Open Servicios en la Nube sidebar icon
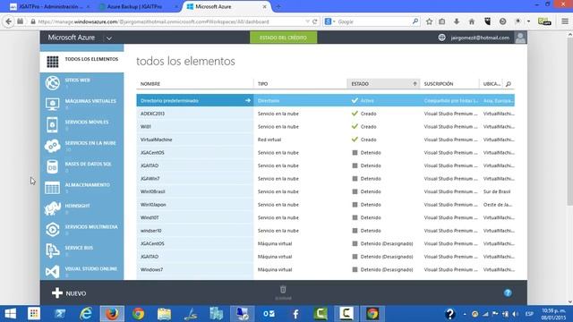This screenshot has width=573, height=322. click(53, 146)
